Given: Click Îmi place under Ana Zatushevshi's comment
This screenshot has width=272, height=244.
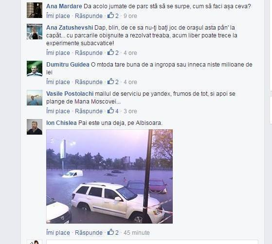Looking at the screenshot, I should 58,53.
